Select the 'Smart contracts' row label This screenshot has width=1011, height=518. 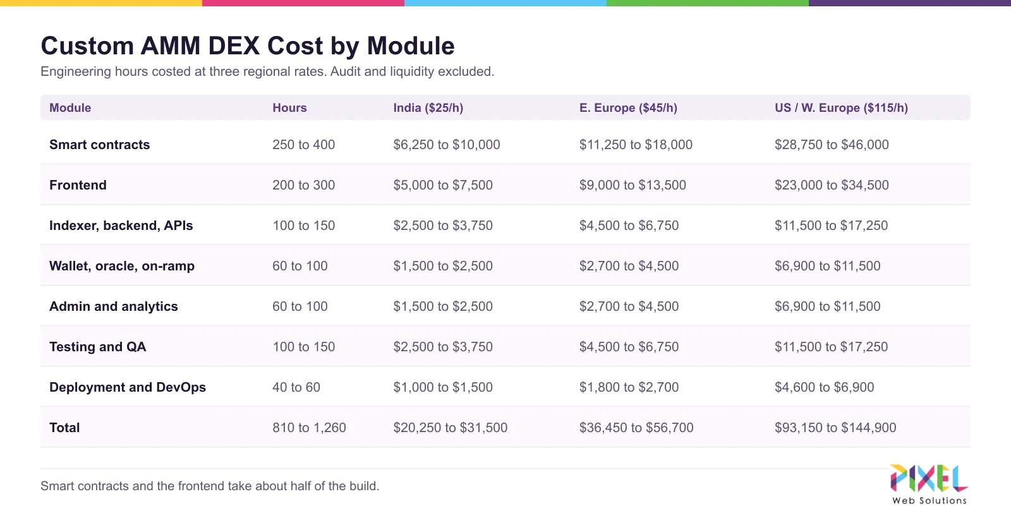(x=100, y=145)
